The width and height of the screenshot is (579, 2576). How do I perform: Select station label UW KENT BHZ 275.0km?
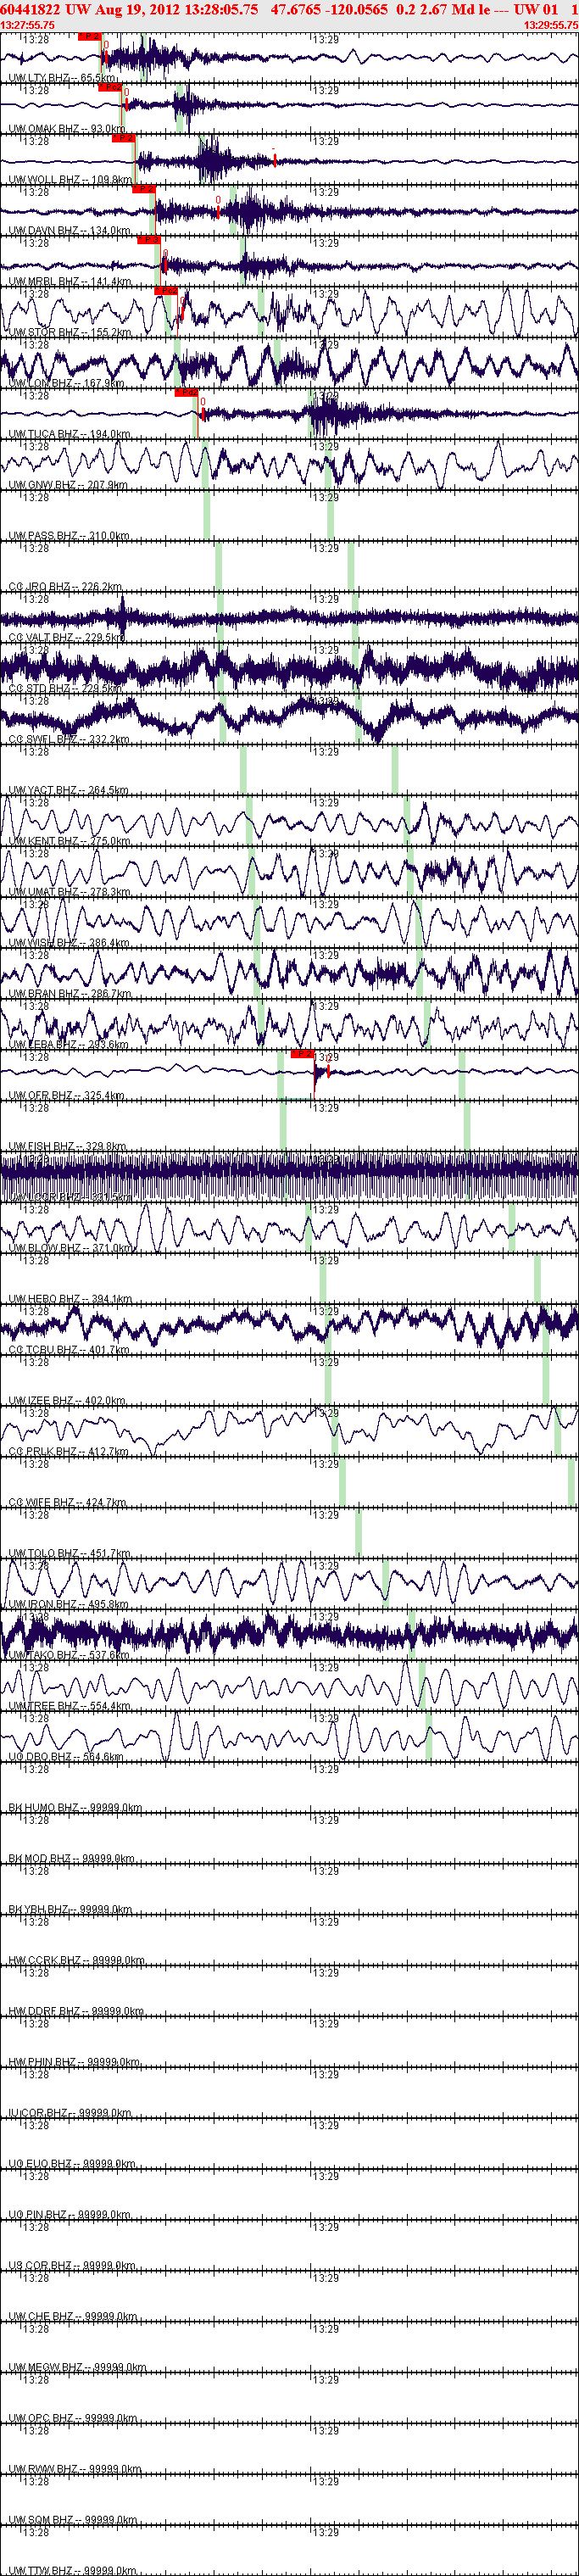[x=69, y=841]
